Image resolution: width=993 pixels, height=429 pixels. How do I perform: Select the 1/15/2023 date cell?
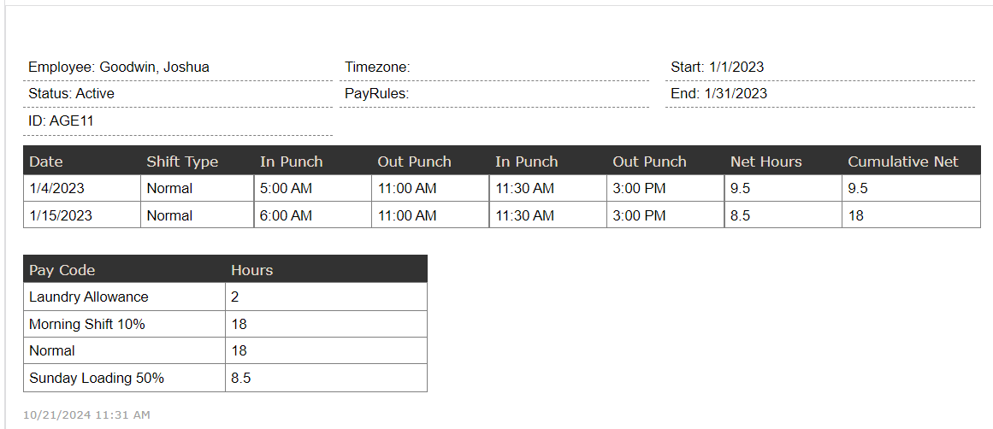[82, 215]
